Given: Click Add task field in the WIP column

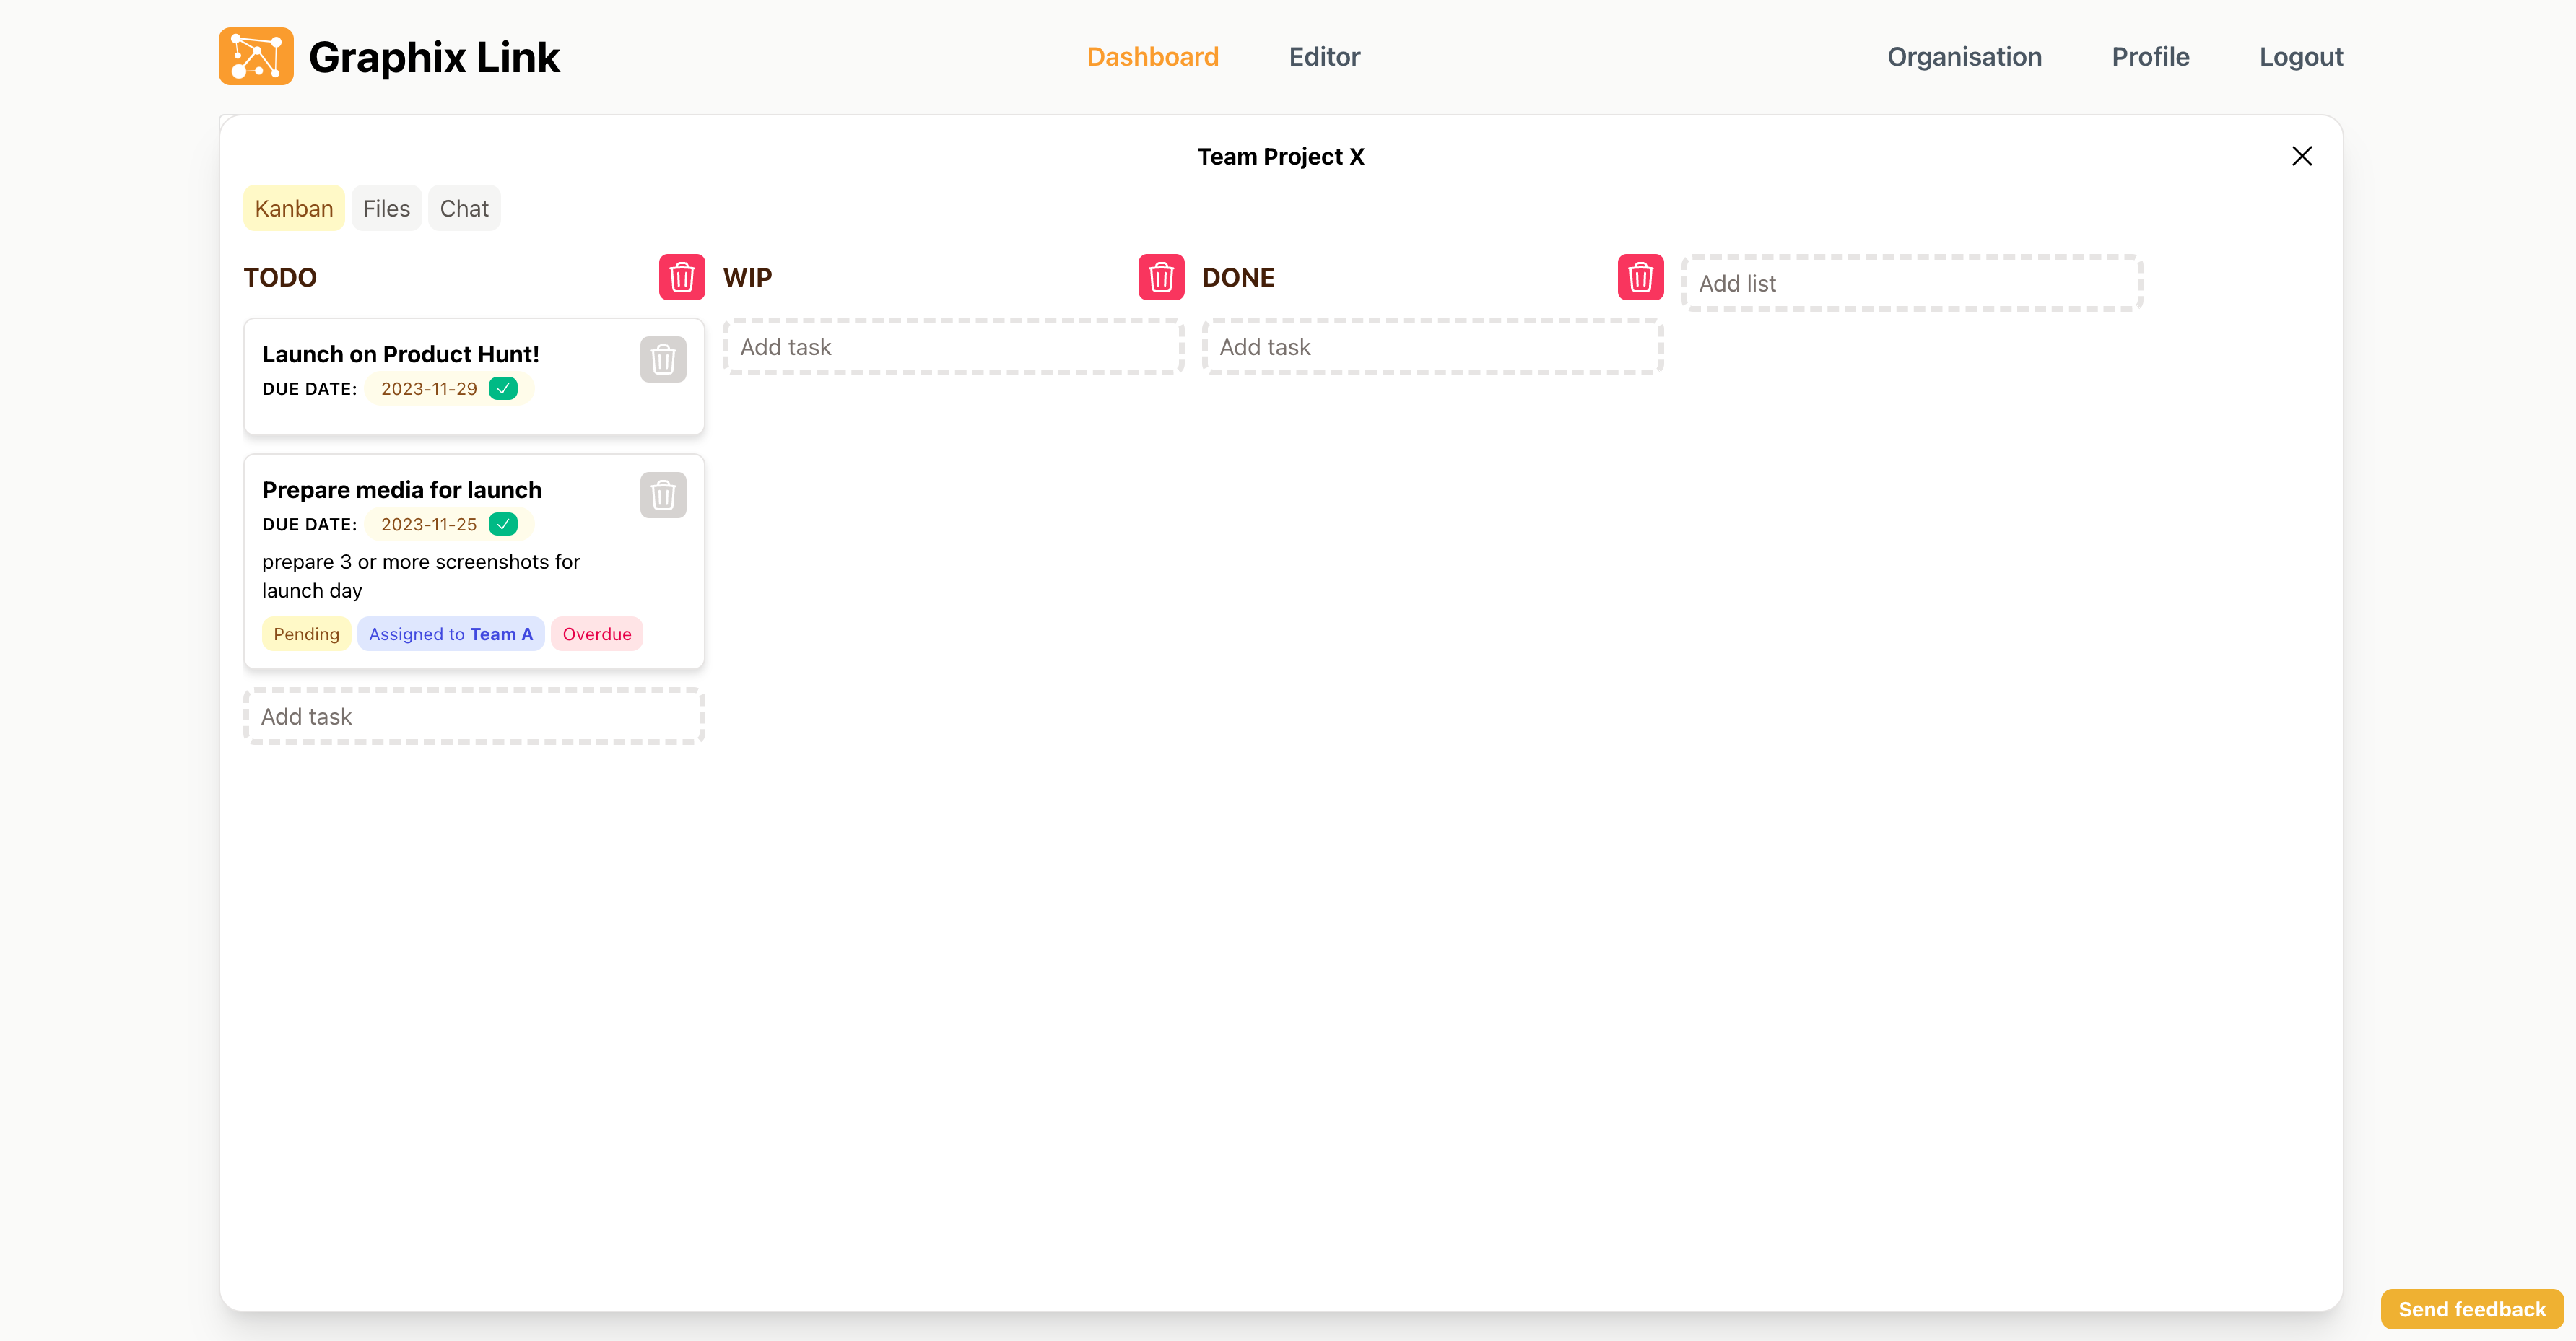Looking at the screenshot, I should tap(953, 347).
